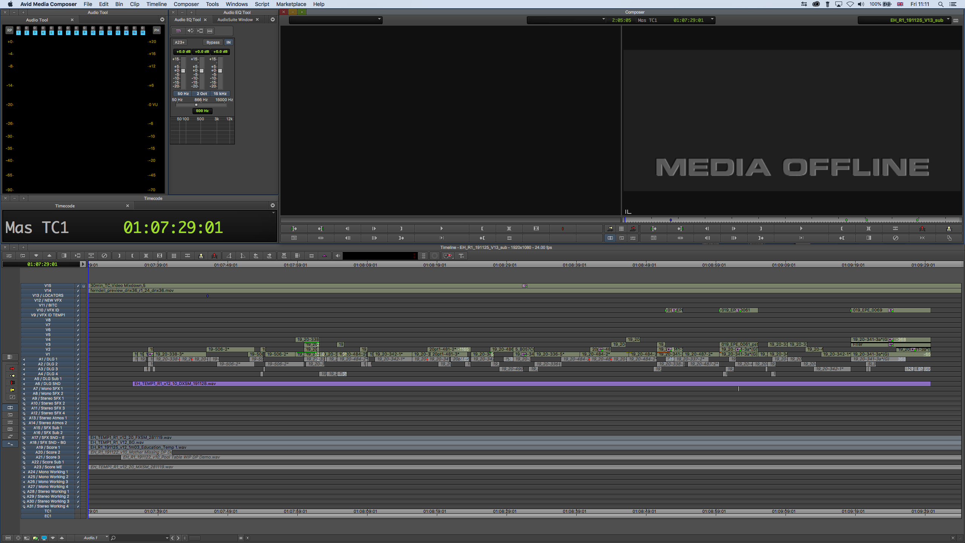Expand the Audio EQ Tool panel dropdown
The image size is (965, 543).
point(273,19)
